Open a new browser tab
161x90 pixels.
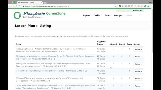[45, 3]
